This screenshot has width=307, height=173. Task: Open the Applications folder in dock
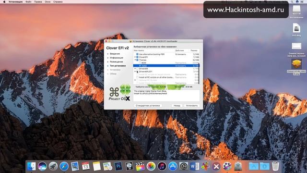[254, 166]
